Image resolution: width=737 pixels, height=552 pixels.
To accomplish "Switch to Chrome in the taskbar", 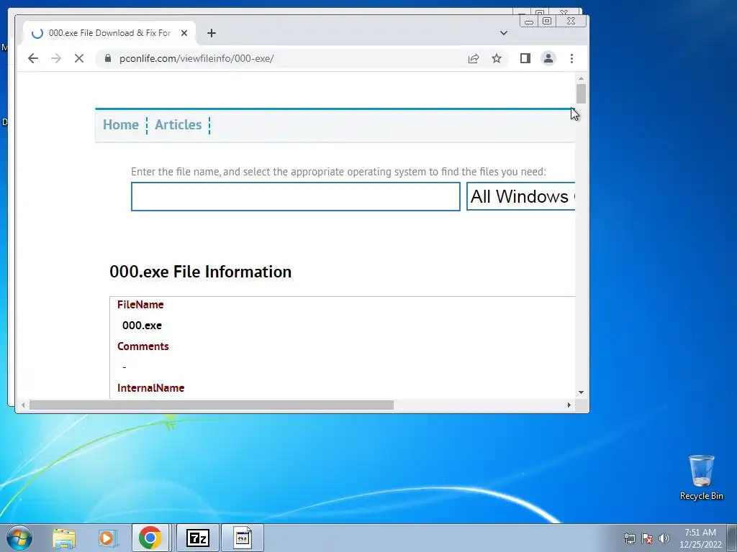I will [150, 538].
